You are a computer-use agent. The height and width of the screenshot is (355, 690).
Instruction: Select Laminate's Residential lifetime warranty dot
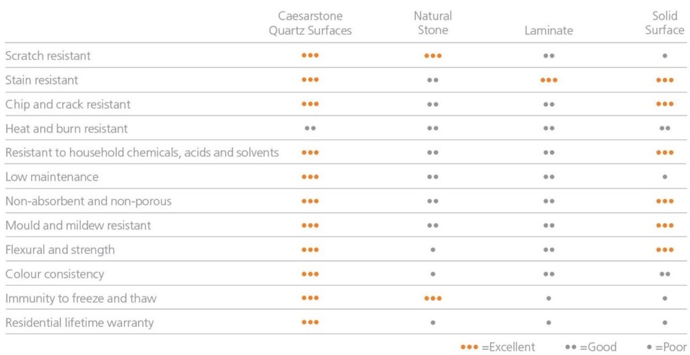(548, 323)
